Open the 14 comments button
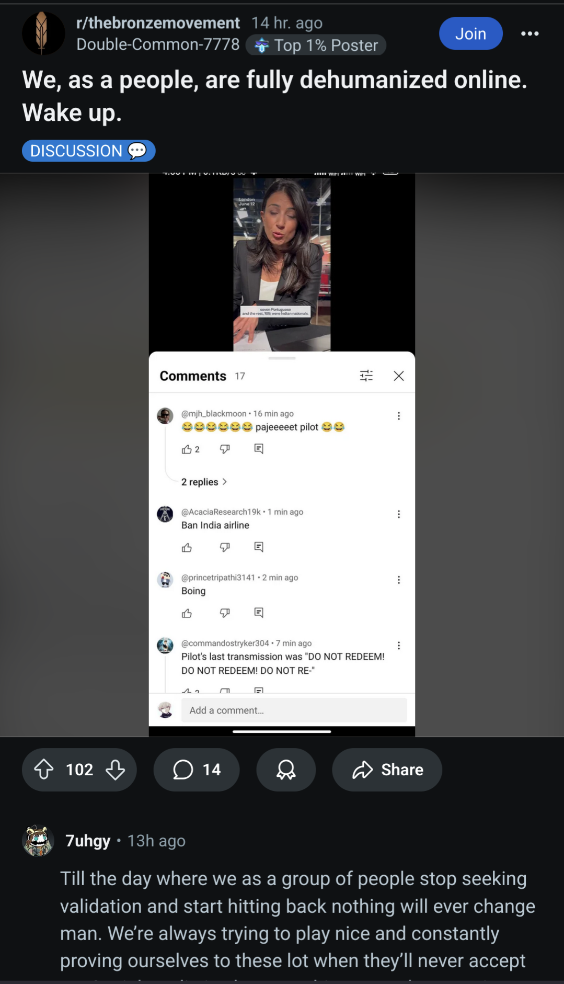This screenshot has height=984, width=564. click(x=197, y=770)
